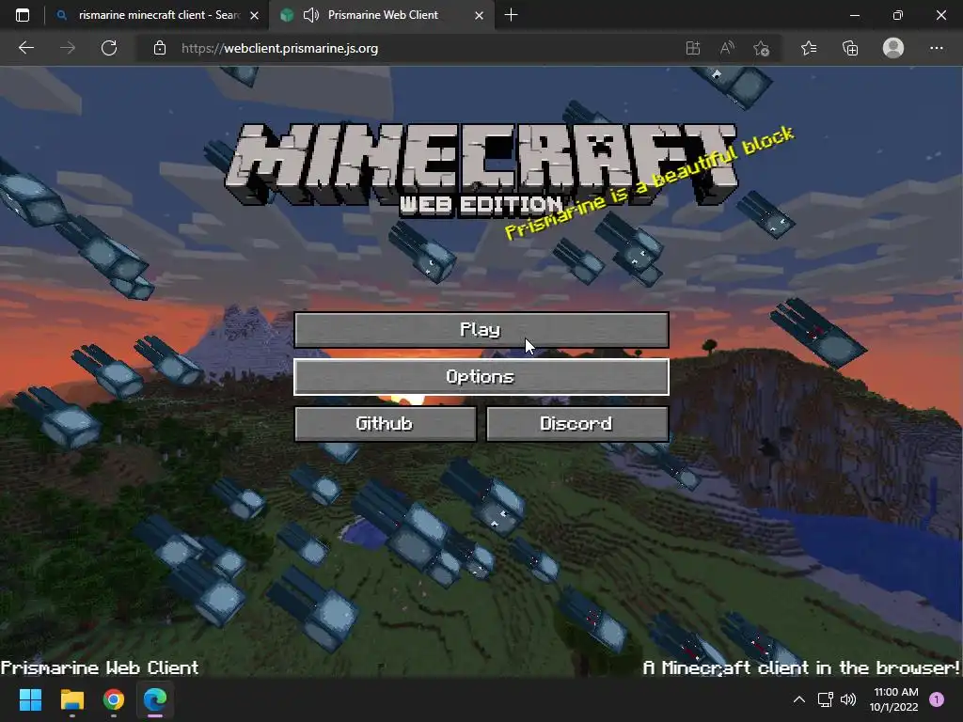Image resolution: width=963 pixels, height=722 pixels.
Task: Click the 'Prismarine is a beautiful block' splash text
Action: (649, 182)
